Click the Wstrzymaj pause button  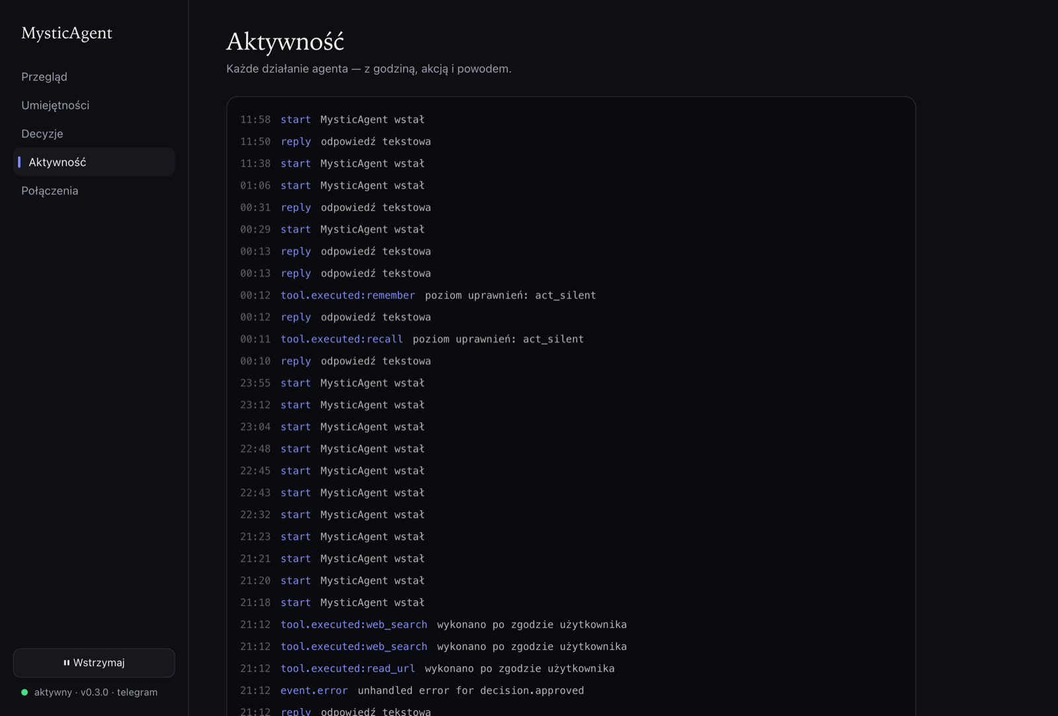pyautogui.click(x=94, y=662)
